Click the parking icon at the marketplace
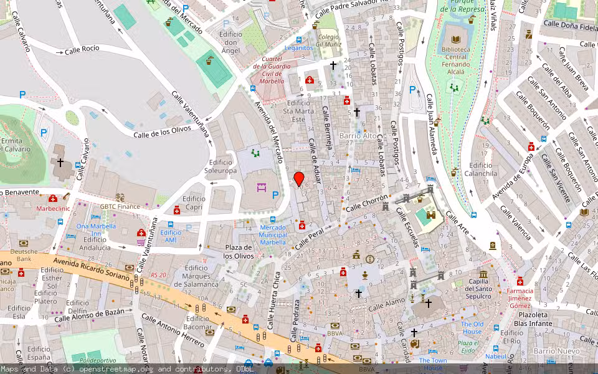This screenshot has width=598, height=374. (x=275, y=195)
